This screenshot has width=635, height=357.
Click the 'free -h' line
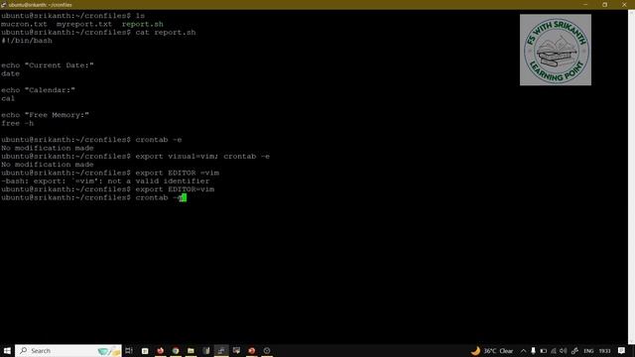click(18, 123)
